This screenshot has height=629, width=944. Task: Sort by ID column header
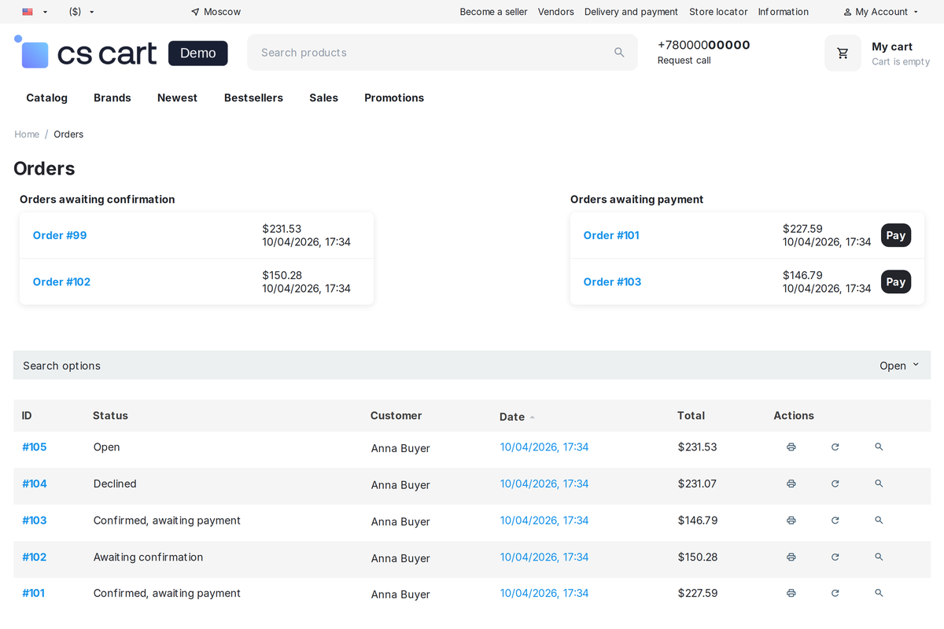click(27, 416)
